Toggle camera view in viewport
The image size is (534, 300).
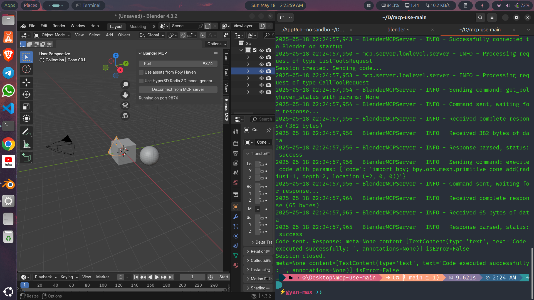[x=125, y=106]
